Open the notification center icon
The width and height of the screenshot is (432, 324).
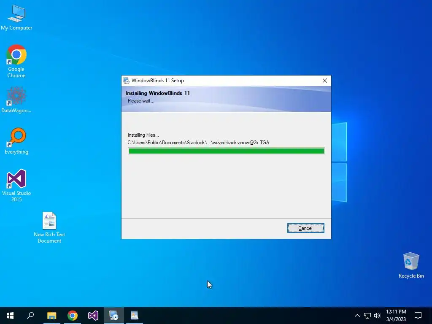point(418,316)
